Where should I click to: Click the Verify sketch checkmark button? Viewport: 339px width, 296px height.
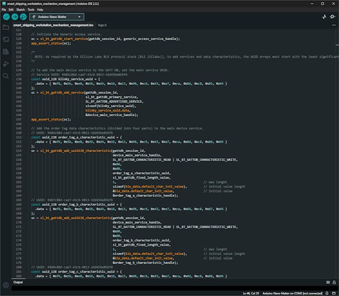point(6,17)
